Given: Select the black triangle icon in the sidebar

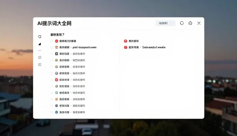Looking at the screenshot, I should [x=40, y=44].
